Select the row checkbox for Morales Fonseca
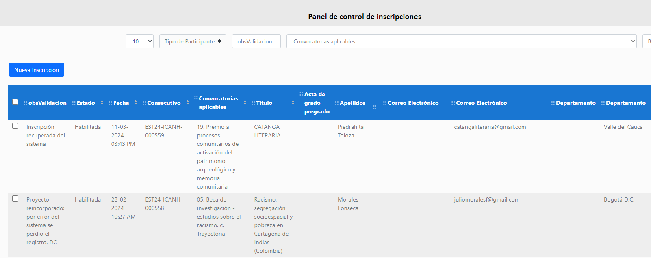 pos(15,199)
